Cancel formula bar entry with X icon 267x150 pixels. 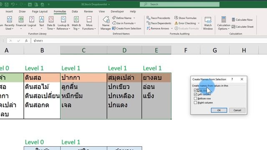point(10,41)
